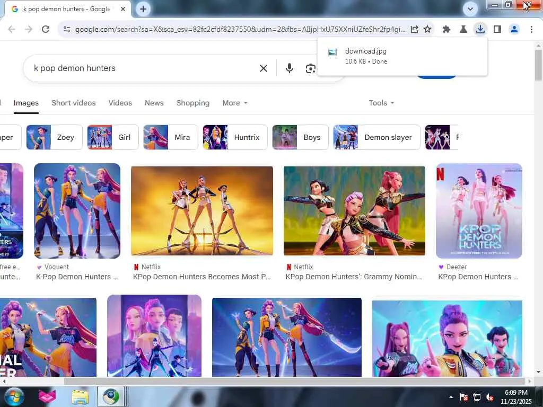
Task: Open the Windows Start button
Action: coord(14,396)
